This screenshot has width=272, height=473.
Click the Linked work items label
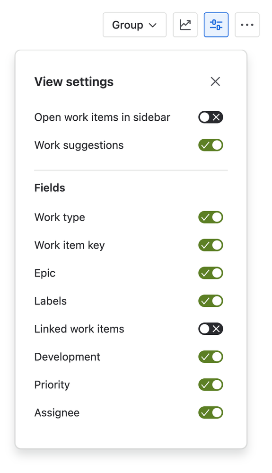[79, 329]
